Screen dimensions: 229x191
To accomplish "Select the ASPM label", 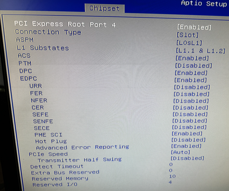I will pyautogui.click(x=25, y=40).
